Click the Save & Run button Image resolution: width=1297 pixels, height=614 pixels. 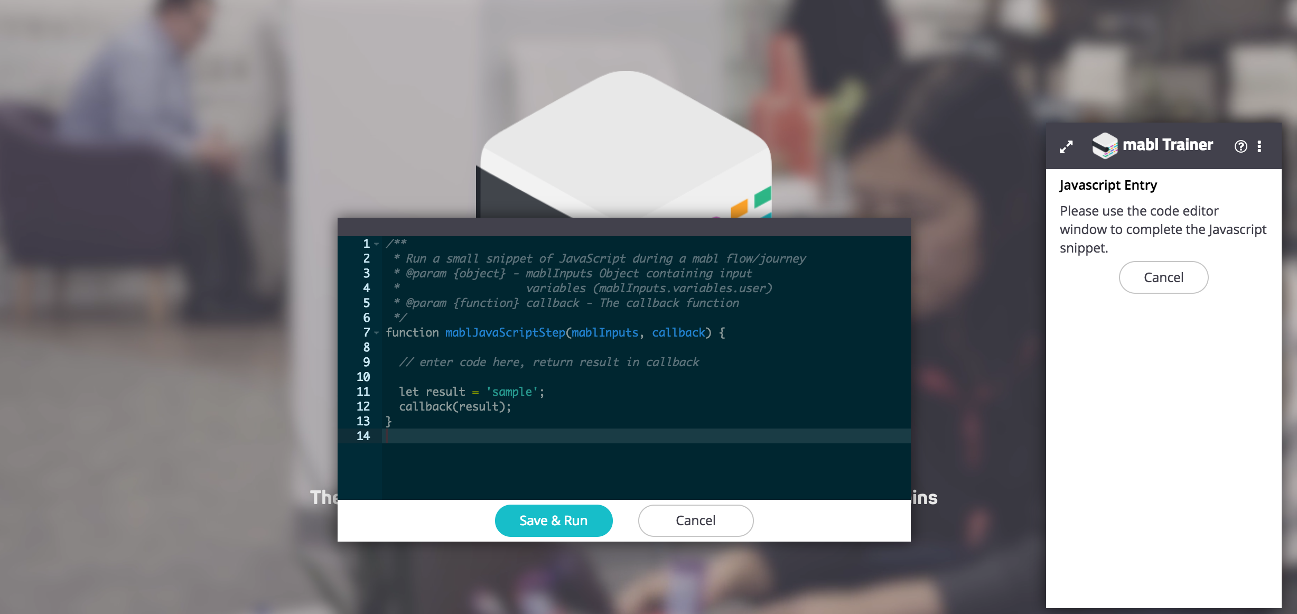click(553, 520)
